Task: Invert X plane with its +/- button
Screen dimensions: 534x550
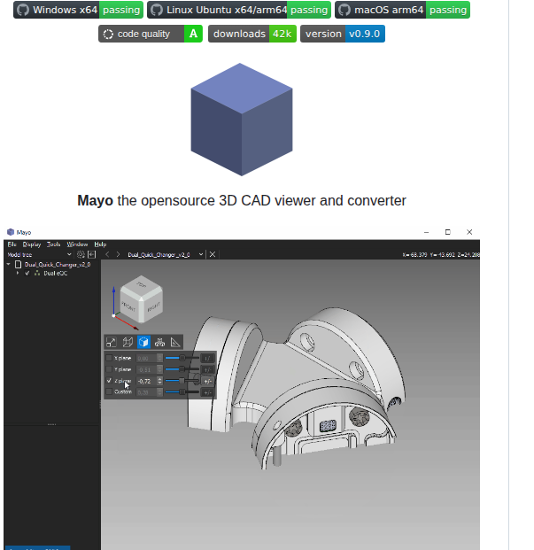Action: (x=207, y=358)
